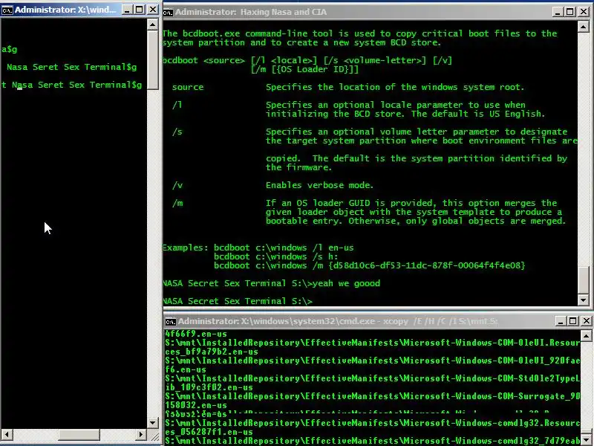The image size is (594, 446).
Task: Click horizontal scrollbar thumb in left console window
Action: (x=79, y=435)
